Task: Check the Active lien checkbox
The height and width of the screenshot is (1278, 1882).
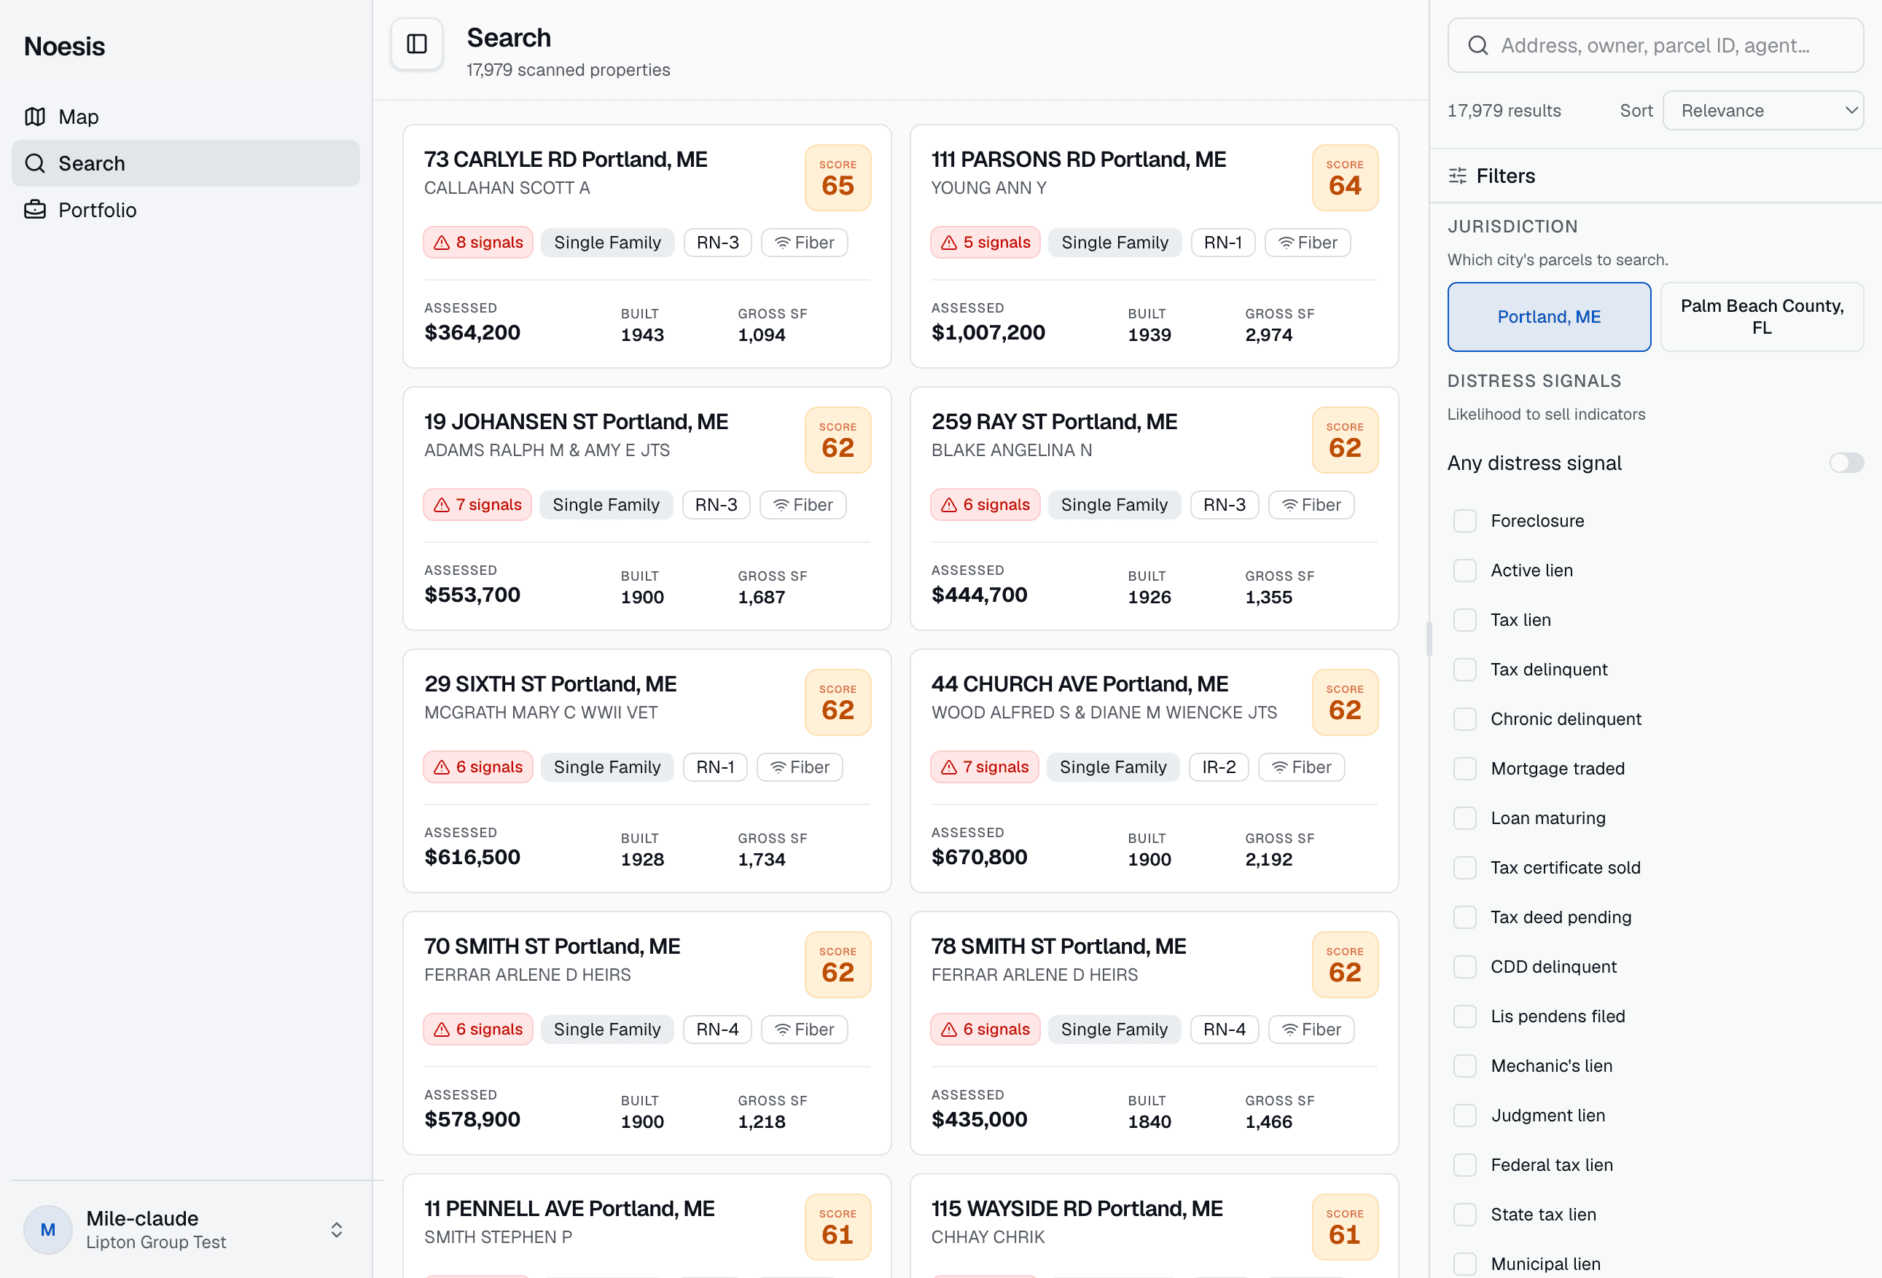Action: pos(1464,570)
